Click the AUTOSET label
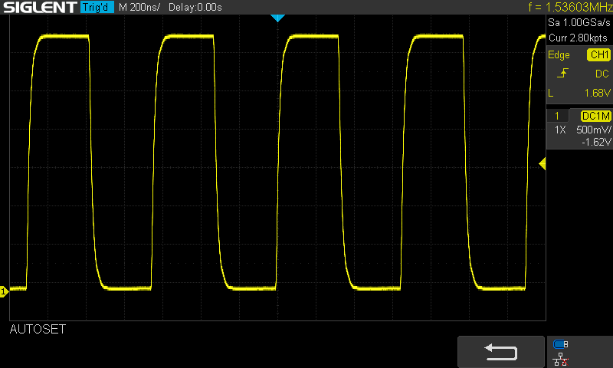The height and width of the screenshot is (368, 613). [x=38, y=330]
